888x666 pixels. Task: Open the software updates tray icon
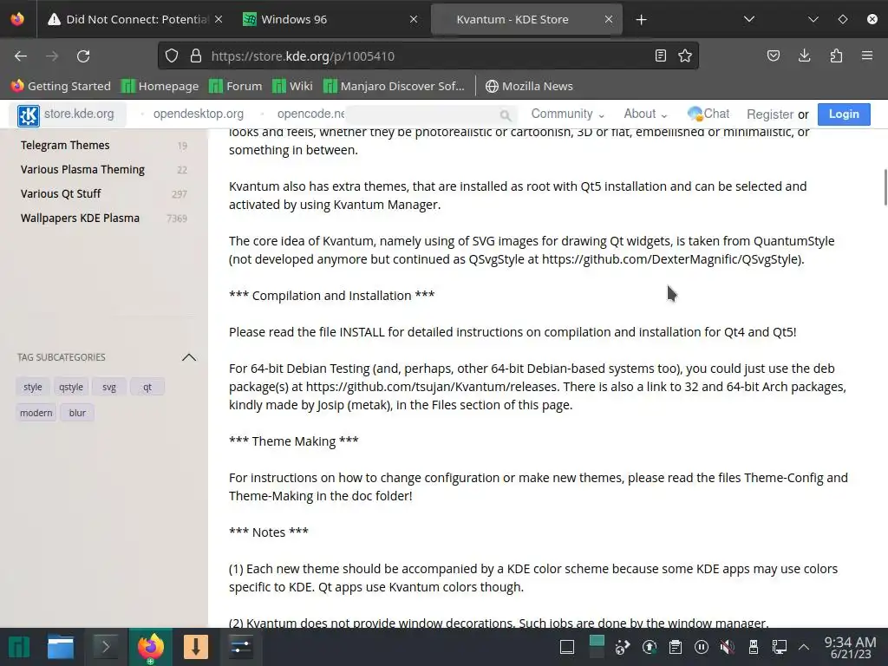tap(650, 647)
